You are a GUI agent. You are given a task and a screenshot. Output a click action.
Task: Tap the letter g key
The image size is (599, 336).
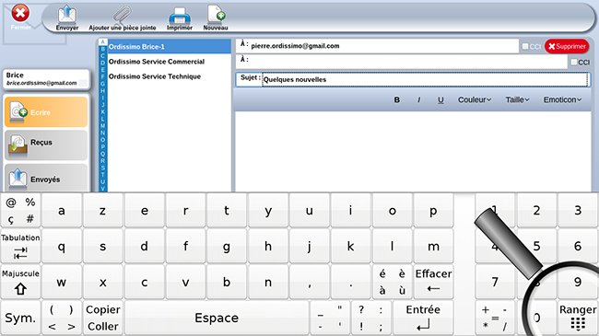227,247
